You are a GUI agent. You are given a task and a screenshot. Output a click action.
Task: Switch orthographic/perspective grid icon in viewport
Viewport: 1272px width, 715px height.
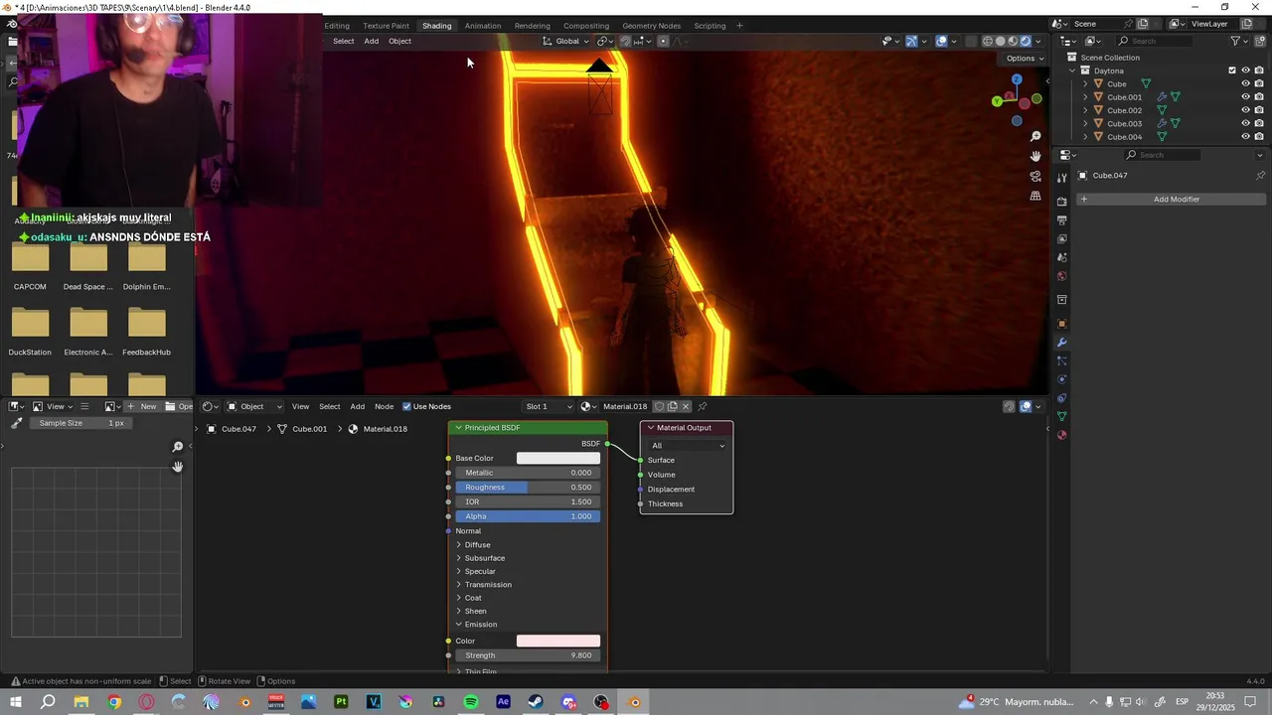(1035, 196)
